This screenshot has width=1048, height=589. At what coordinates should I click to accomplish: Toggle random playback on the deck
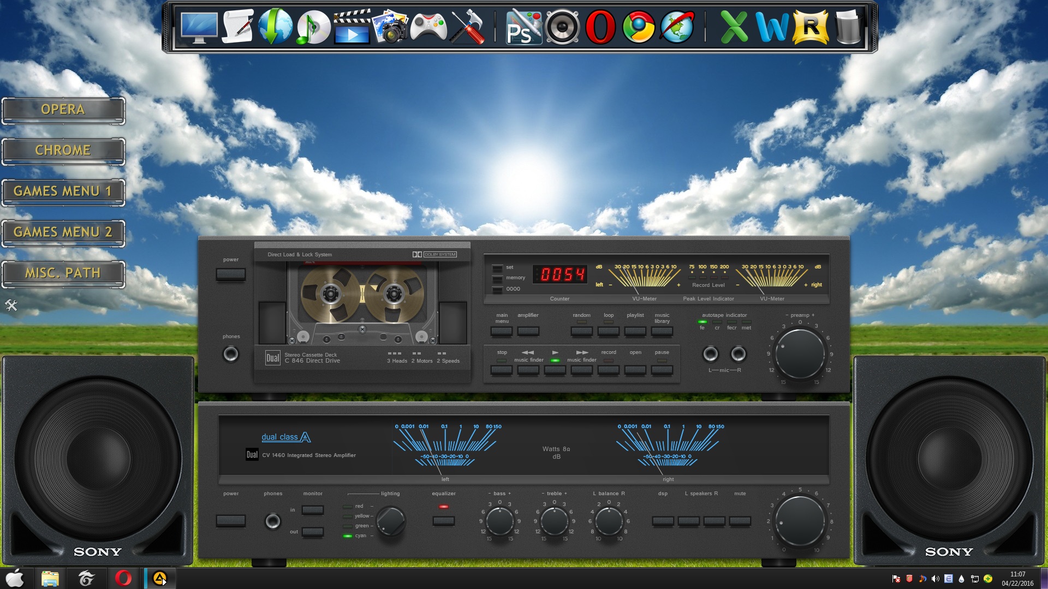[581, 331]
